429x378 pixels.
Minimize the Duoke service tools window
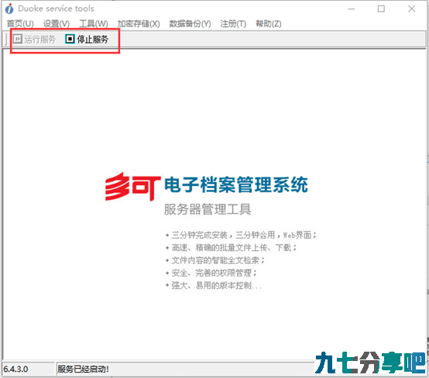[x=352, y=9]
